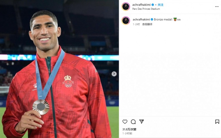221x138 pixels.
Task: Click verified badge next to header username
Action: pyautogui.click(x=153, y=5)
